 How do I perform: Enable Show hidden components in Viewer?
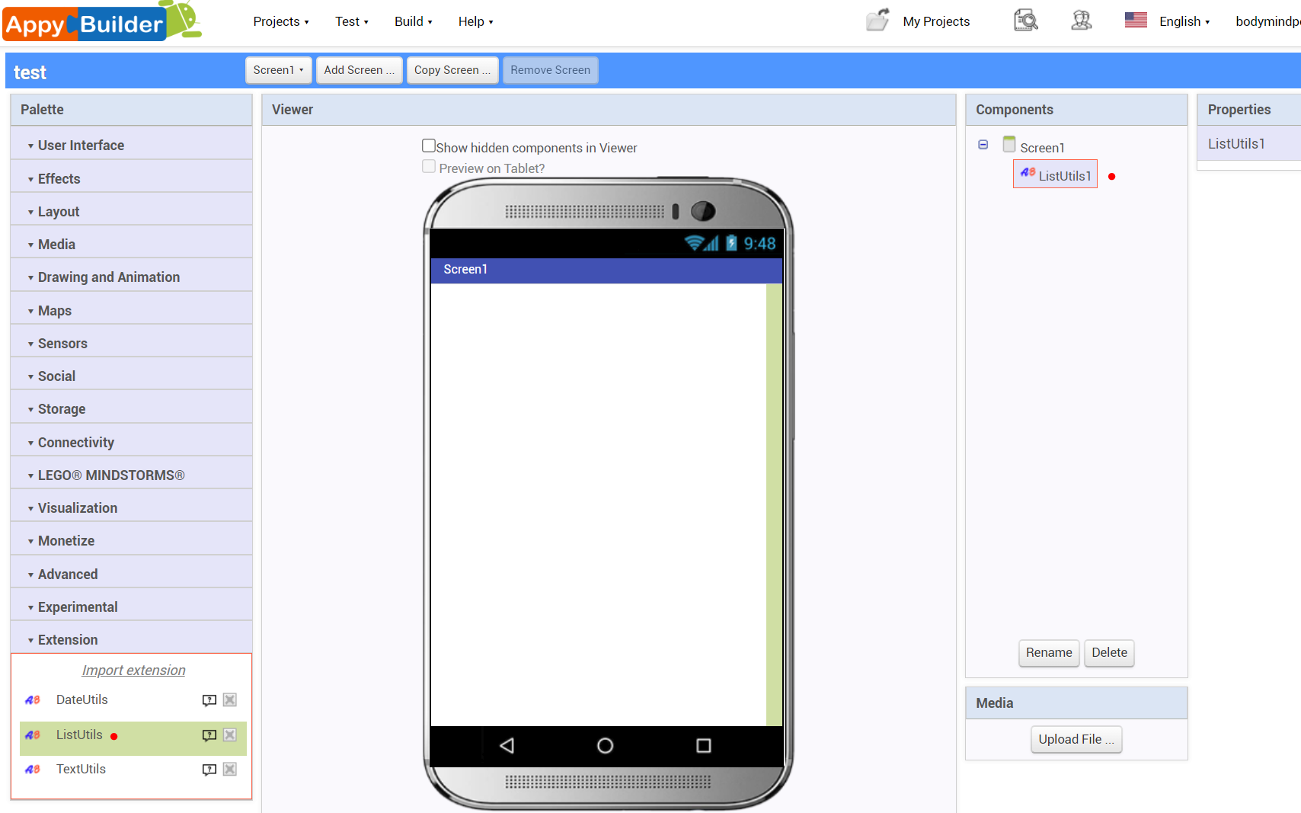pos(429,146)
